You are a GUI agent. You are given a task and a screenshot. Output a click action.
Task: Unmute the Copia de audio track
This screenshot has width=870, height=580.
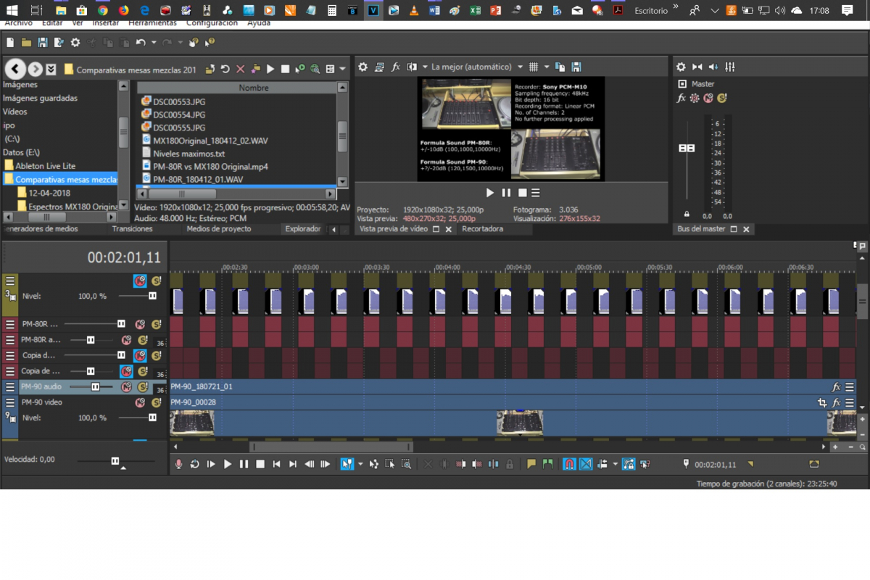126,371
